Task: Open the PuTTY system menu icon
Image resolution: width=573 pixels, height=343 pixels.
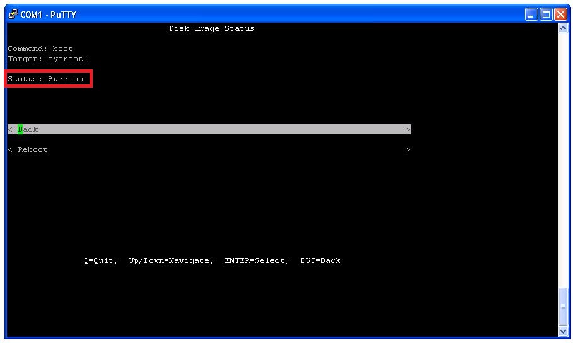Action: [13, 15]
